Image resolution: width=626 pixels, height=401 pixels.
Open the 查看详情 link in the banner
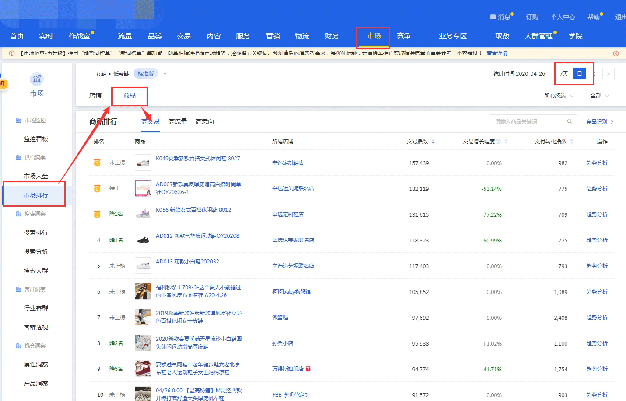(497, 53)
